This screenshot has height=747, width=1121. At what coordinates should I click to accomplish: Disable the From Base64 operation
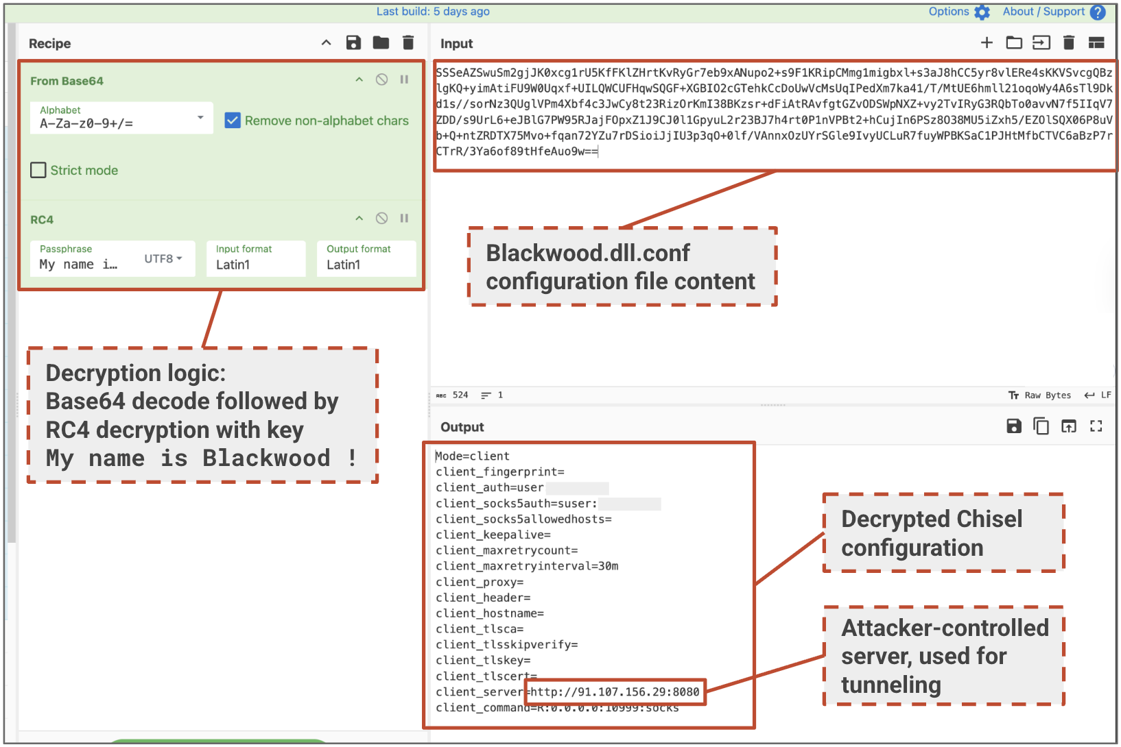coord(382,79)
